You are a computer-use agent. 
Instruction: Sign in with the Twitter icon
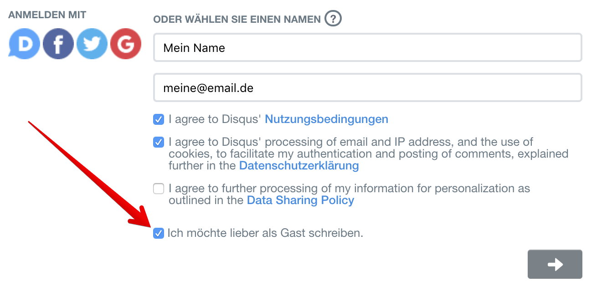point(92,44)
